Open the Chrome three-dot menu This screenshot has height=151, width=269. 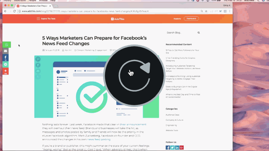(x=230, y=11)
